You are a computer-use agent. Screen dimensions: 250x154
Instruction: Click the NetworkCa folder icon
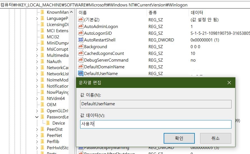click(42, 67)
